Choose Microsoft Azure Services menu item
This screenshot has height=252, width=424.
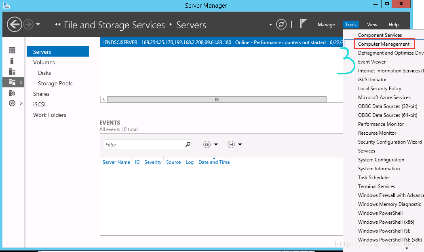click(384, 97)
